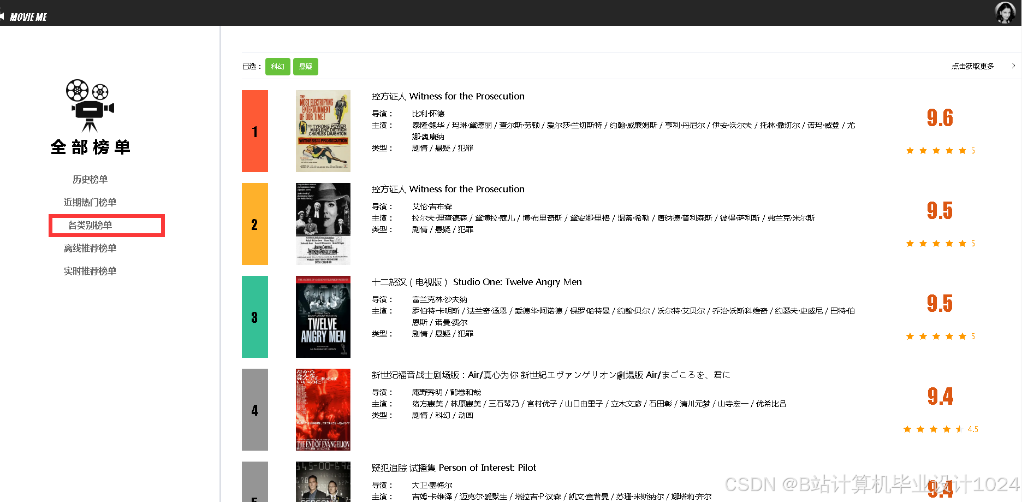
Task: Click the orange rank 1 badge
Action: point(255,131)
